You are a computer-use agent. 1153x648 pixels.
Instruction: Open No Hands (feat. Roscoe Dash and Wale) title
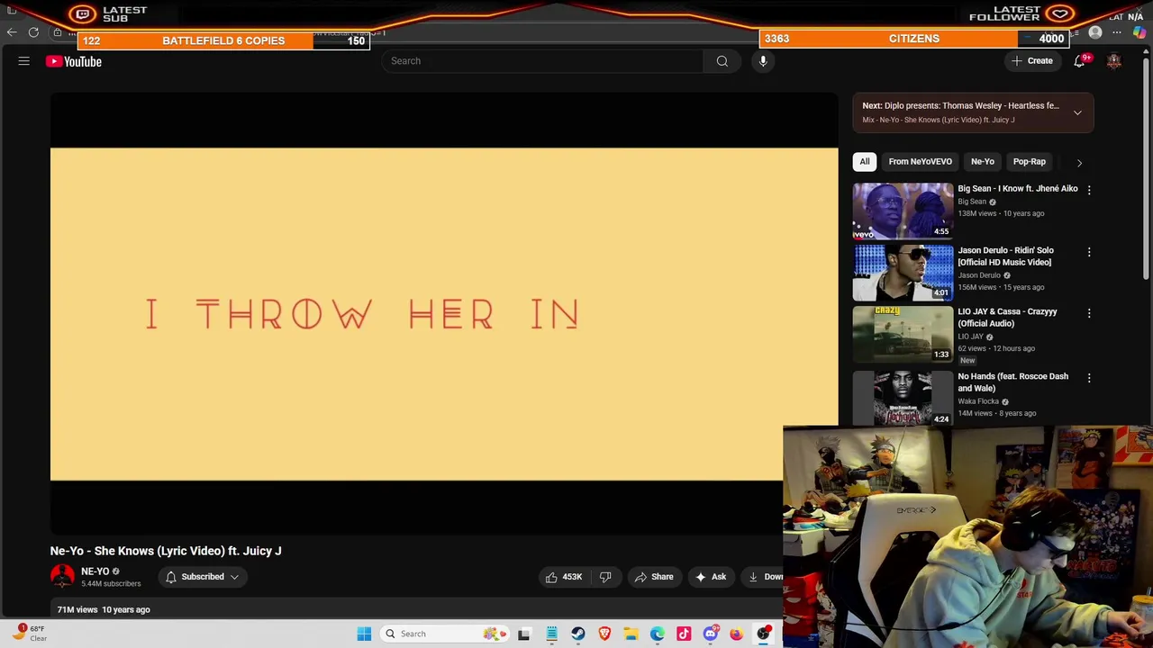point(1012,382)
